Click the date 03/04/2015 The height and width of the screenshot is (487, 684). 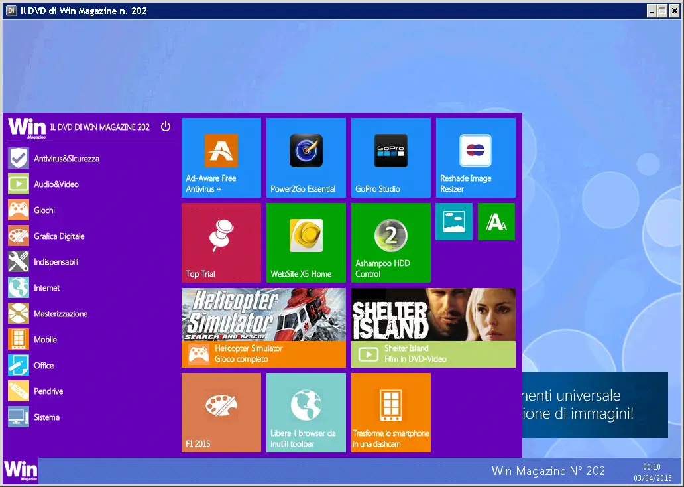653,478
